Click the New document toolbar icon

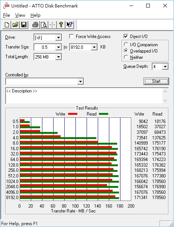(x=7, y=25)
